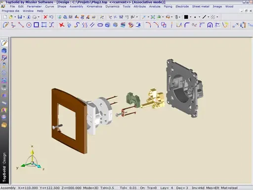Viewport: 253px width, 190px height.
Task: Open the Sheet metal menu
Action: (x=201, y=6)
